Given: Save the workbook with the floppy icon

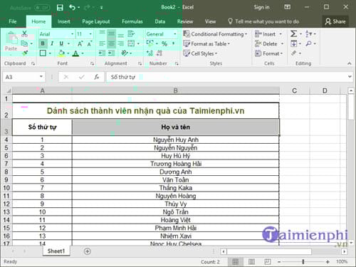Looking at the screenshot, I should tap(60, 8).
